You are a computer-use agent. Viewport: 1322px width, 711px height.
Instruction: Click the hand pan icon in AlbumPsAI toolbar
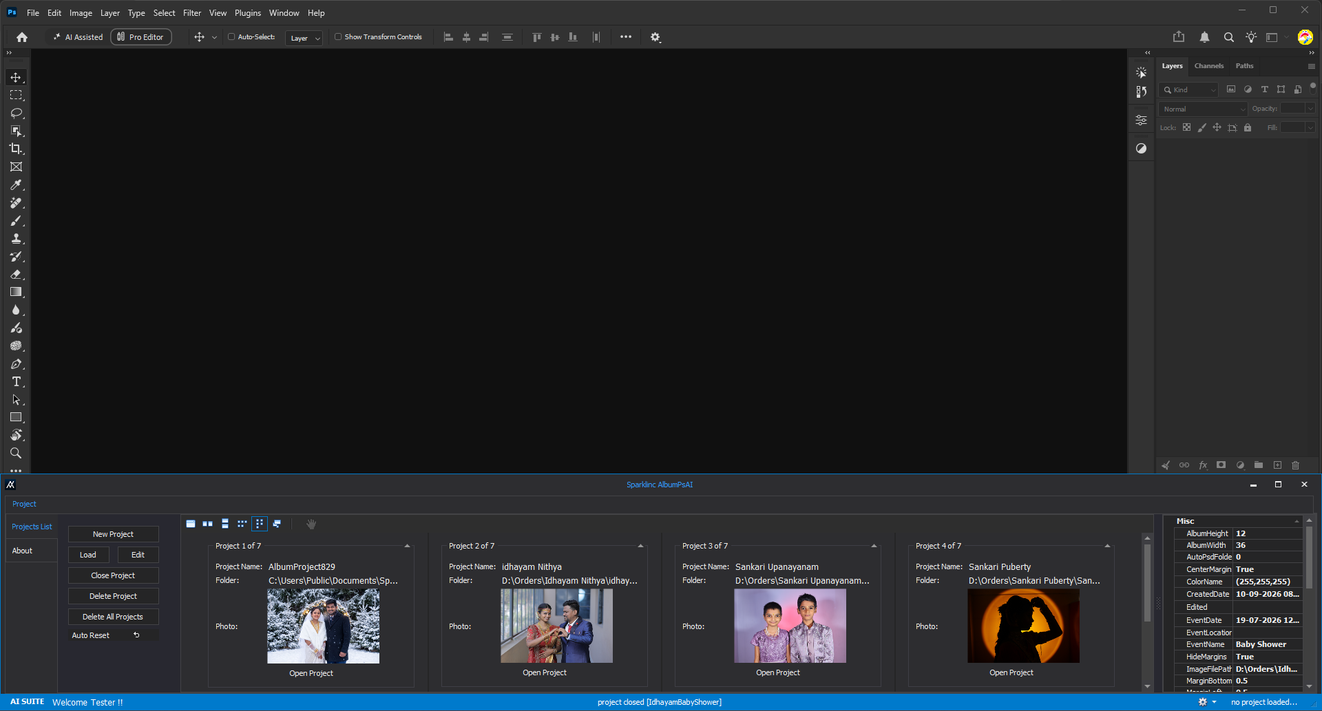click(311, 524)
